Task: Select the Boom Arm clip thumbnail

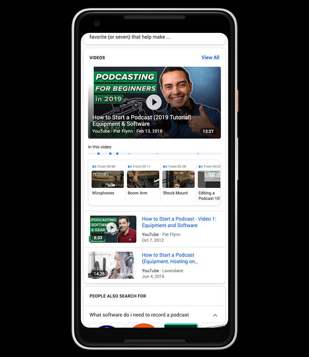Action: coord(143,179)
